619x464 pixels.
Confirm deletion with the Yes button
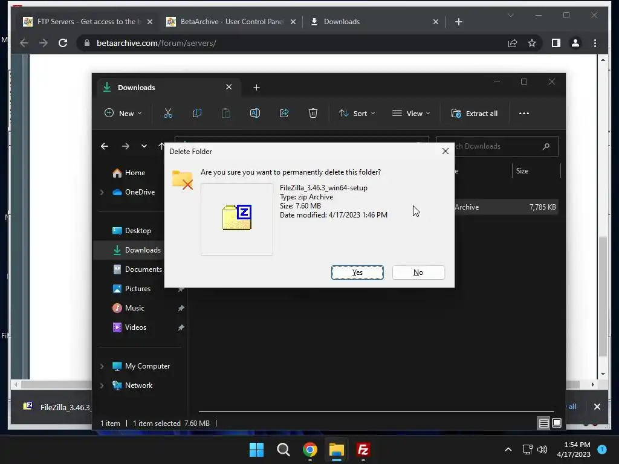pos(357,272)
